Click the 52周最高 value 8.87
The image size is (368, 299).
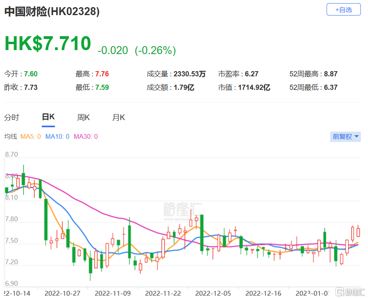[331, 74]
